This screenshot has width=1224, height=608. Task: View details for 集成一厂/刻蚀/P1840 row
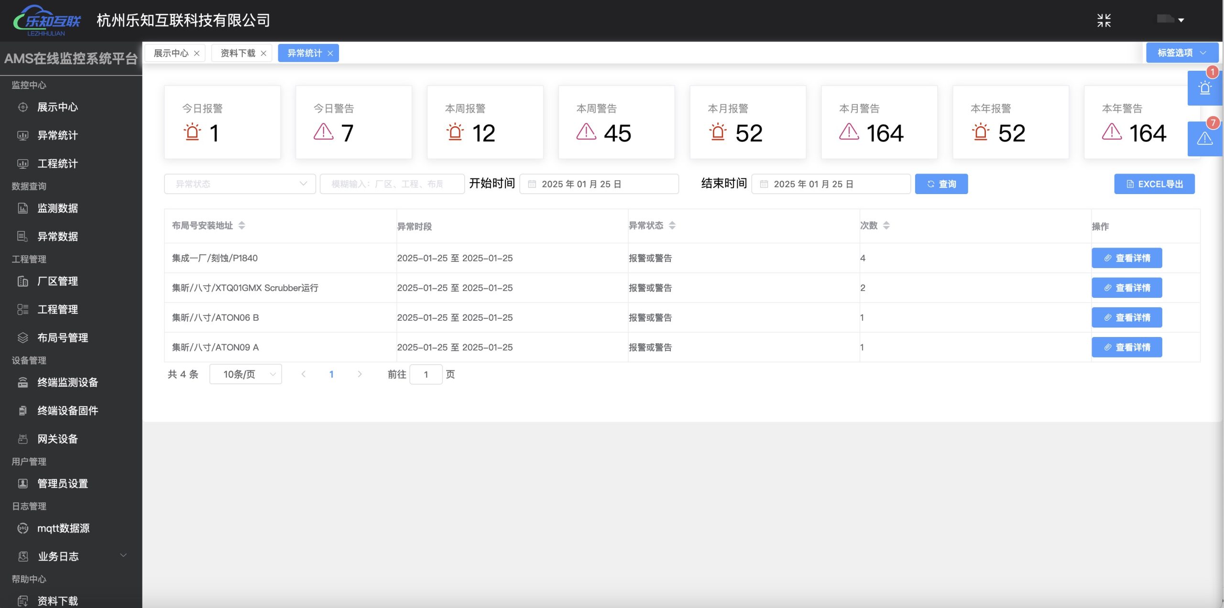(1127, 258)
